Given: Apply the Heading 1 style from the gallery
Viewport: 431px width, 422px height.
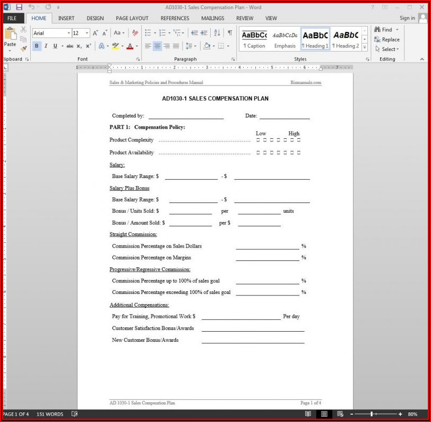Looking at the screenshot, I should 315,39.
